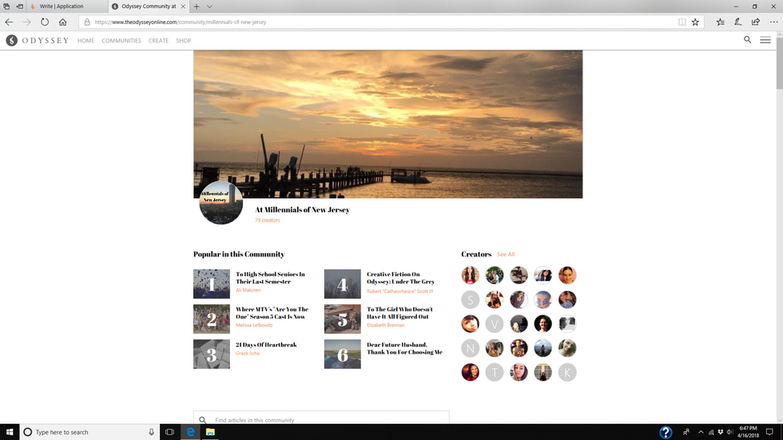783x440 pixels.
Task: Refresh the page with the browser reload button
Action: click(x=45, y=22)
